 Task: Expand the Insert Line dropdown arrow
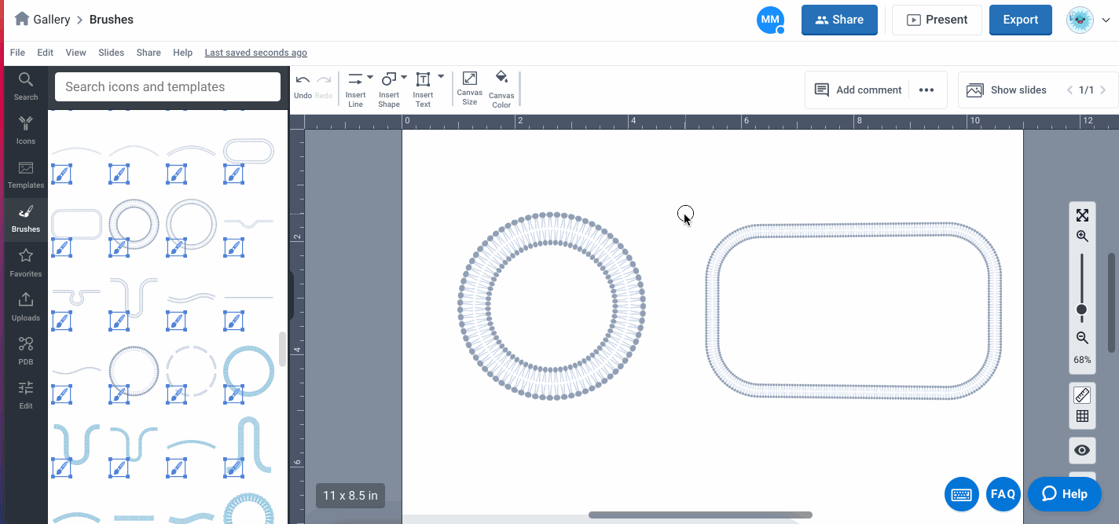click(370, 77)
